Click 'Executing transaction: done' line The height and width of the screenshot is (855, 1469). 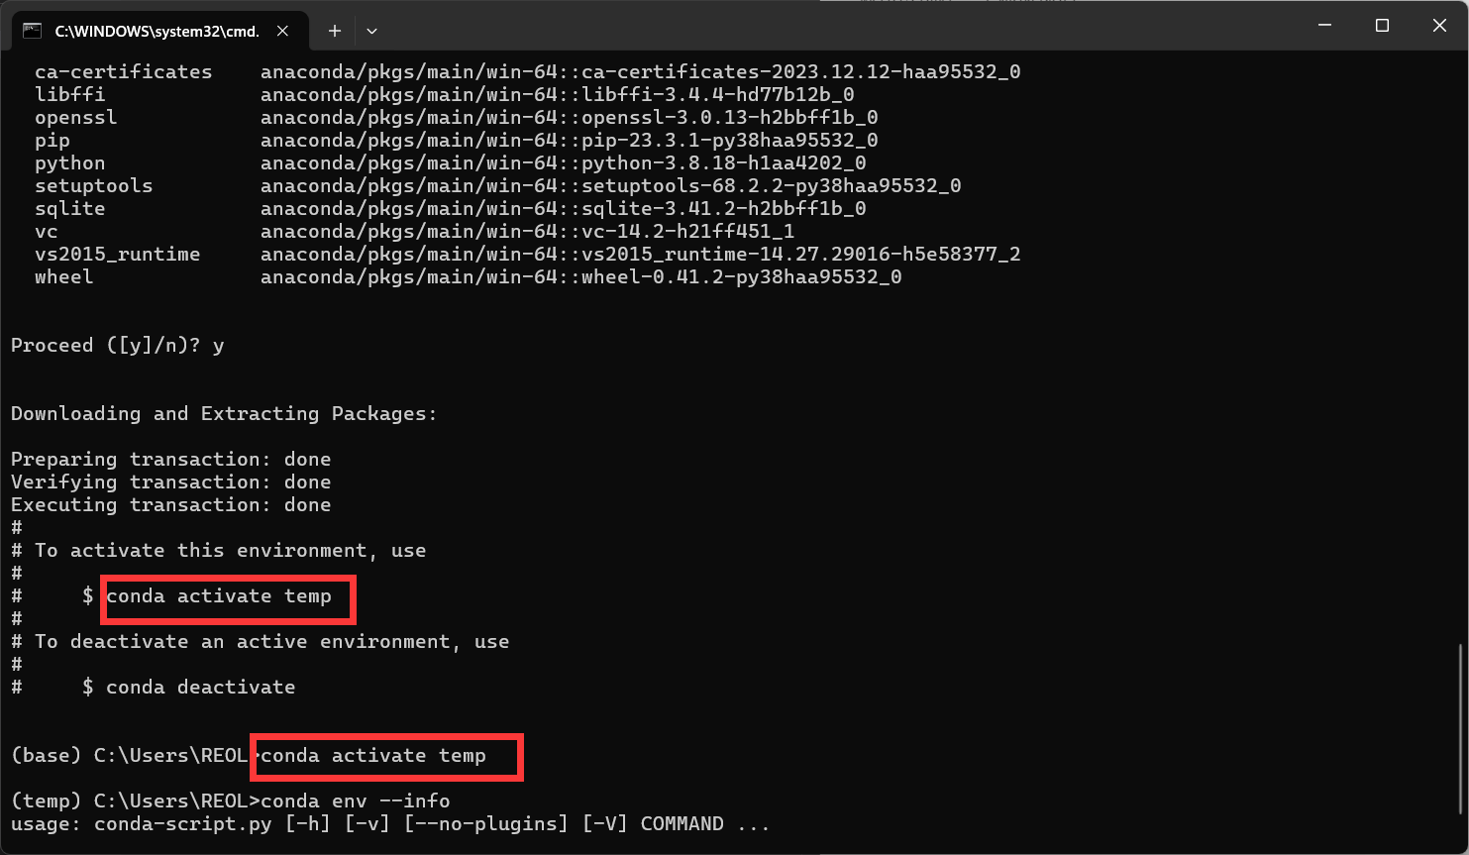coord(170,505)
